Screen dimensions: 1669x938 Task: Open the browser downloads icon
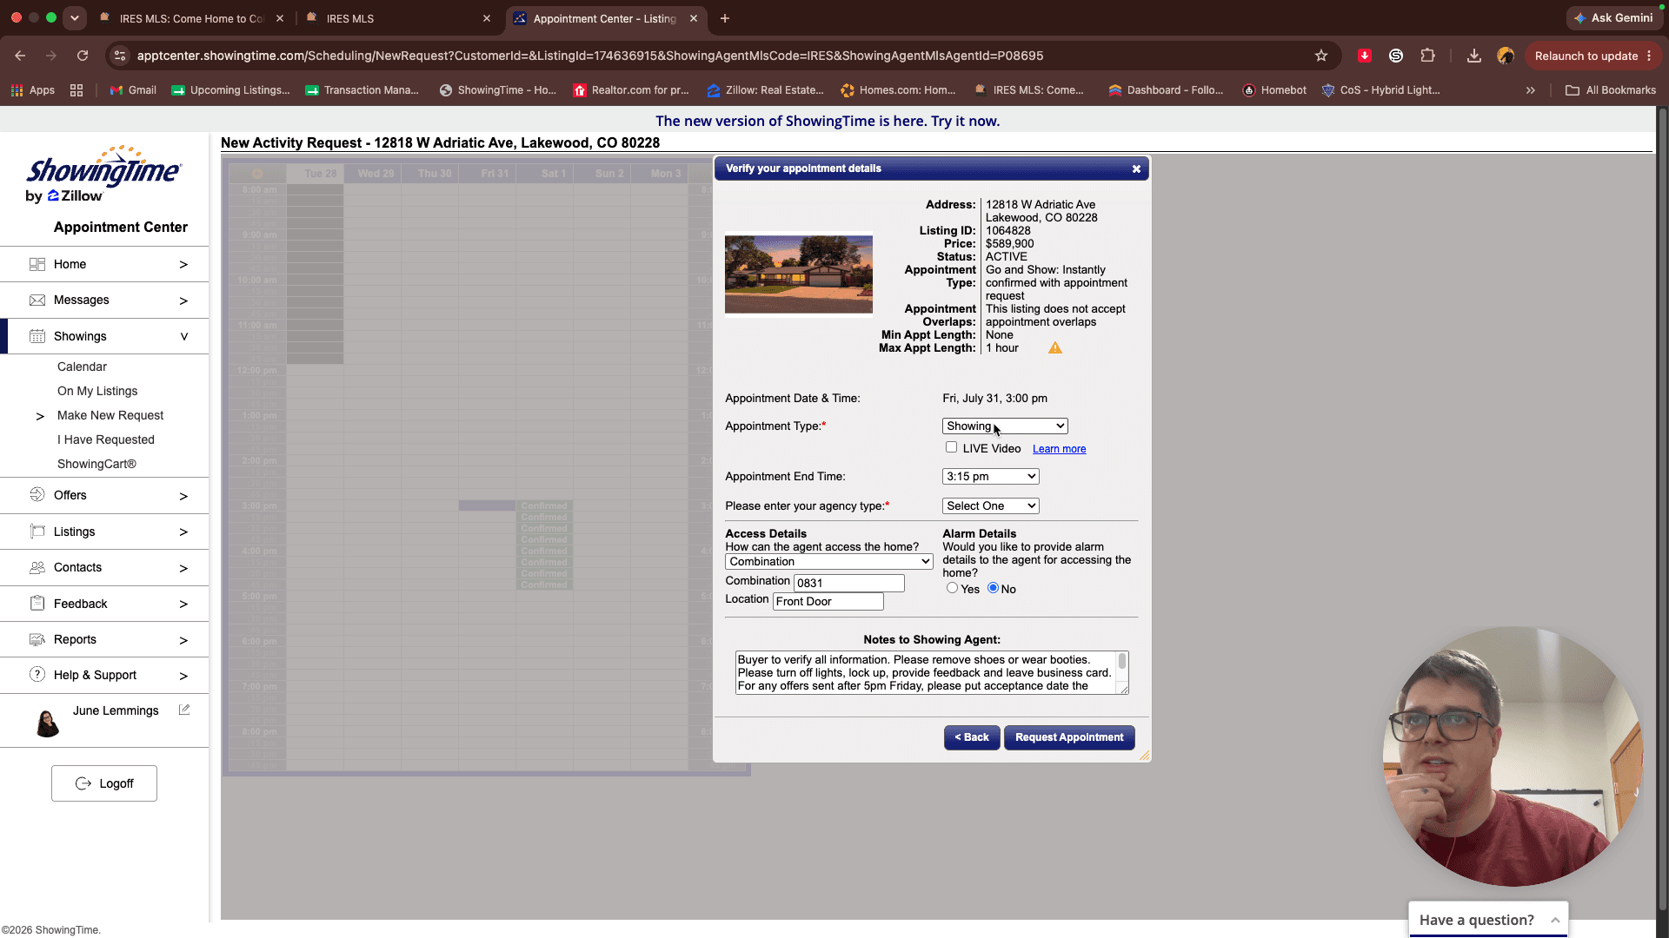(1473, 56)
